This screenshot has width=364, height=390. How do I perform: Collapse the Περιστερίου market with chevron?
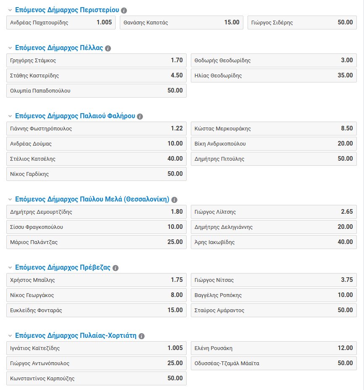[x=10, y=10]
